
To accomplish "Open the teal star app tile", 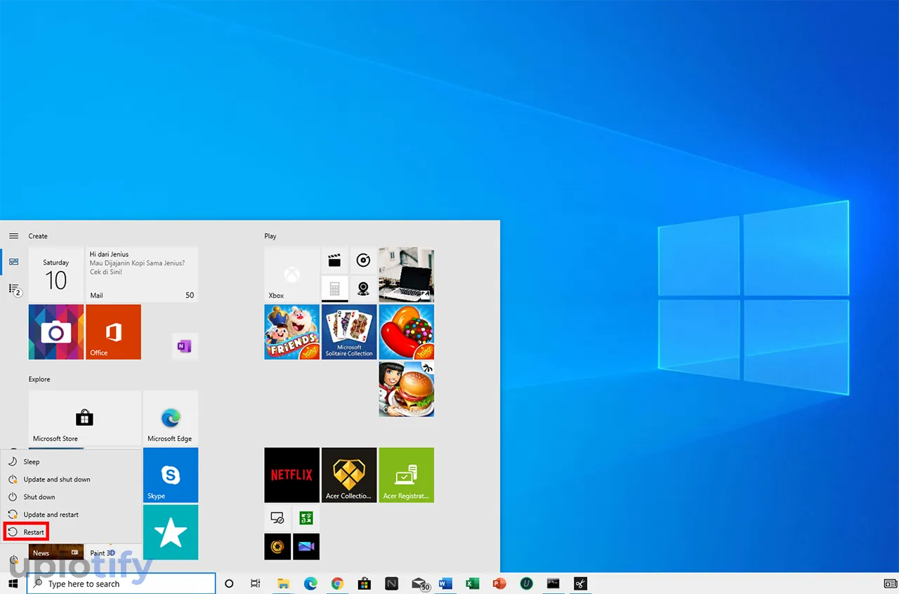I will (x=171, y=532).
